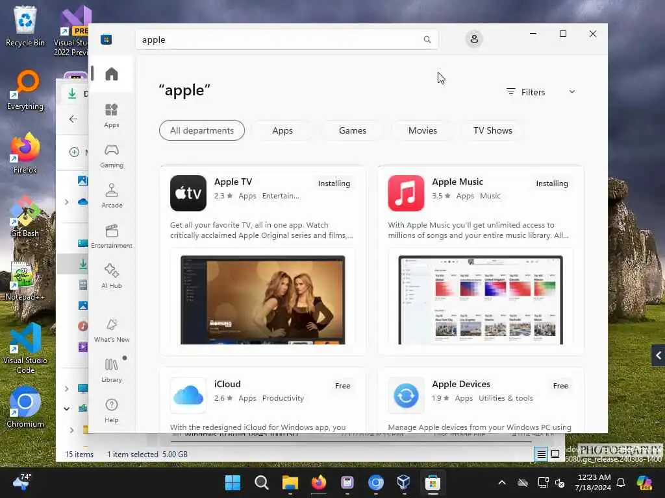This screenshot has height=498, width=665.
Task: Open the Microsoft Store Home tab
Action: click(x=112, y=74)
